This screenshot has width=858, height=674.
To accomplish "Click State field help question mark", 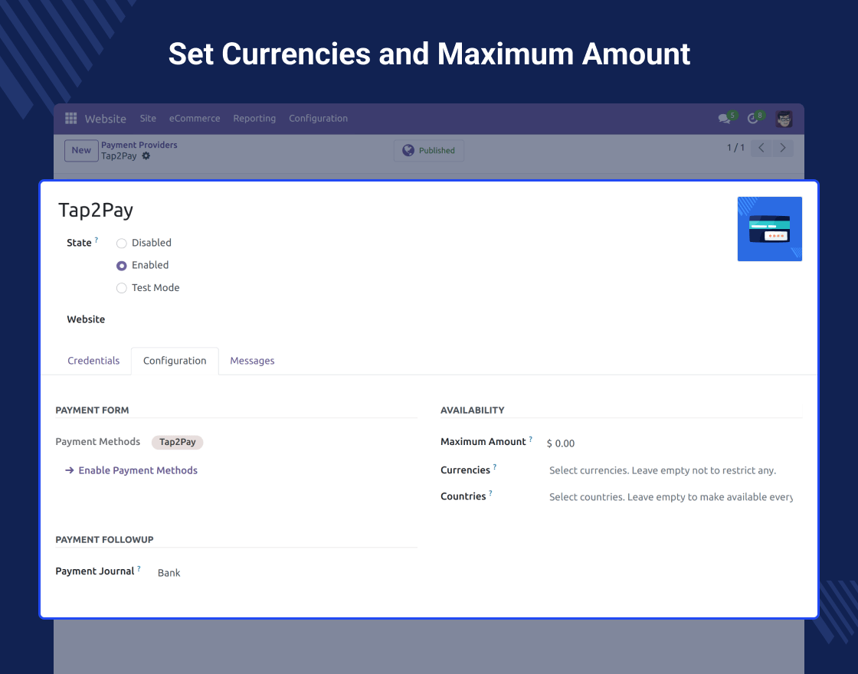I will pyautogui.click(x=97, y=240).
